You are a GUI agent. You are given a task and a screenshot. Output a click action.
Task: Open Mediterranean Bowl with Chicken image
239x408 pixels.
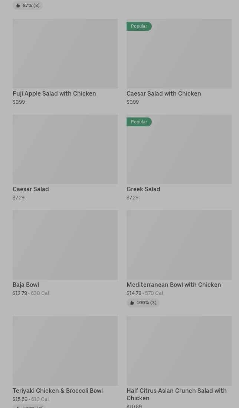point(179,245)
